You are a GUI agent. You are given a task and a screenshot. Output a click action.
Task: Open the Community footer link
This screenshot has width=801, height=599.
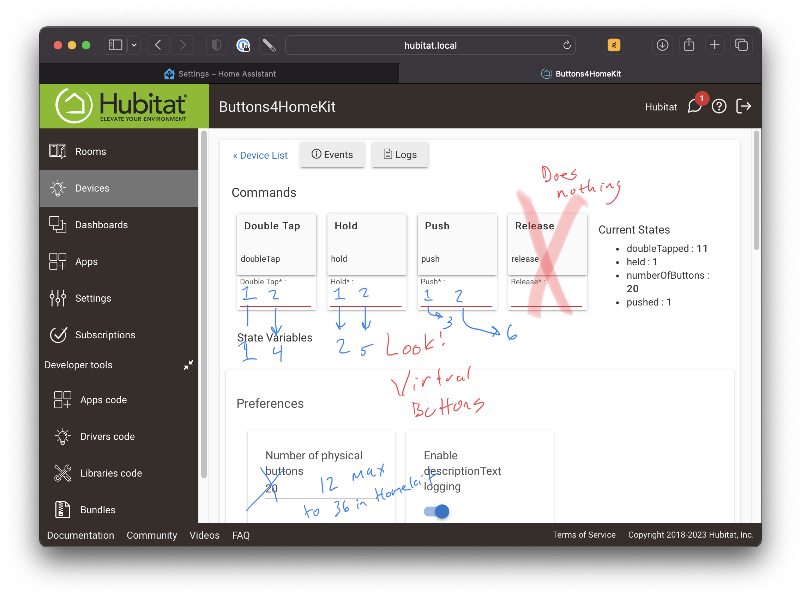pos(152,535)
